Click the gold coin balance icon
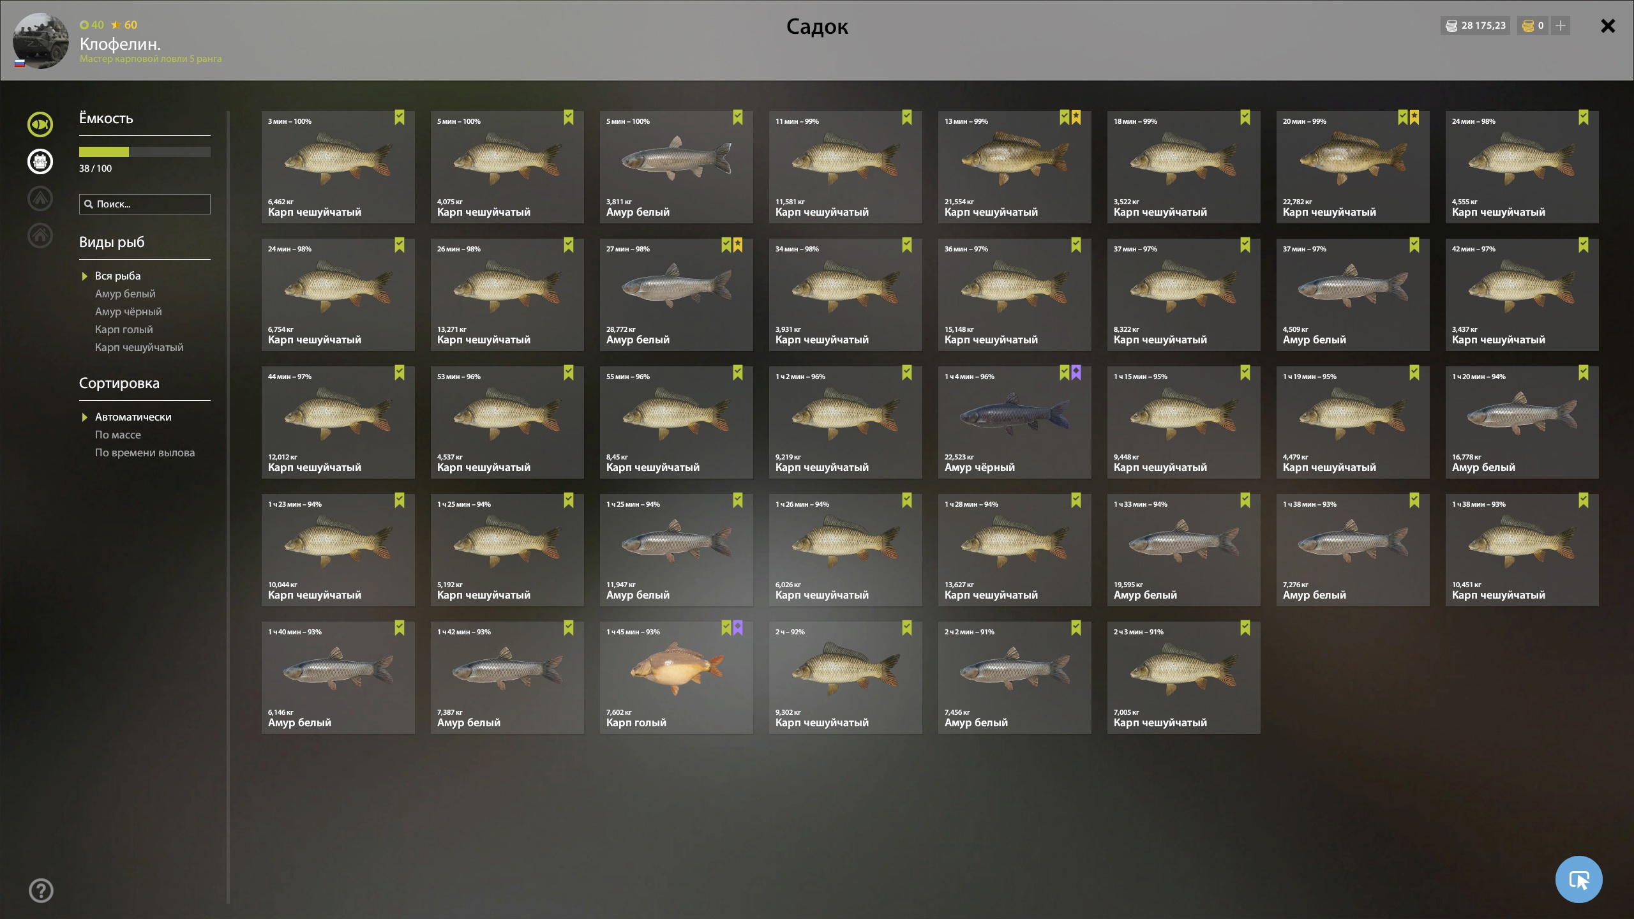1634x919 pixels. tap(1528, 26)
